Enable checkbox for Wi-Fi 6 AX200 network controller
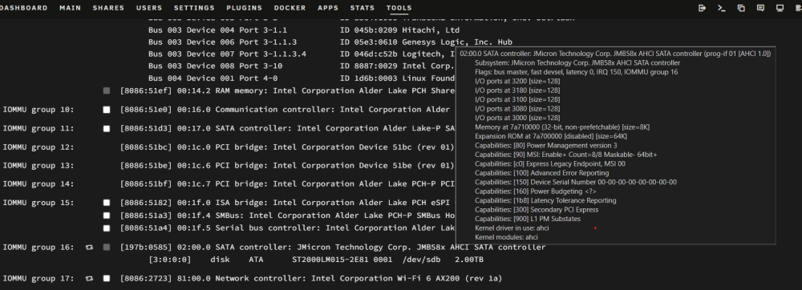The image size is (802, 290). click(107, 279)
